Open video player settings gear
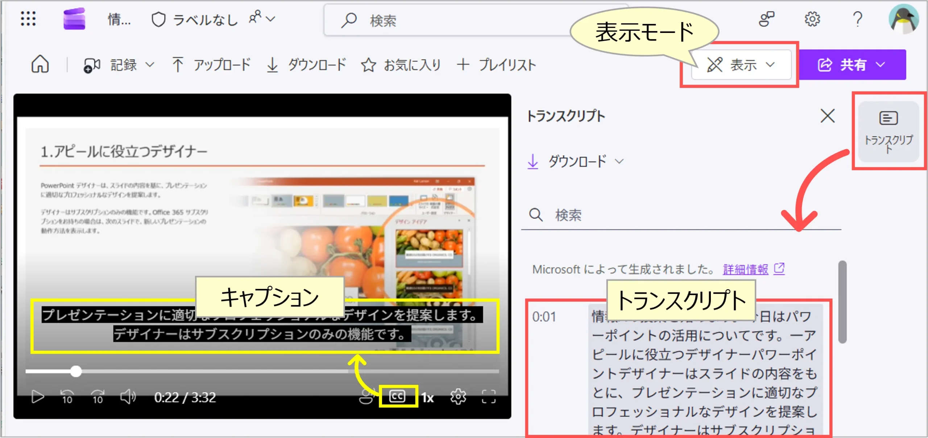This screenshot has height=438, width=928. pyautogui.click(x=458, y=397)
